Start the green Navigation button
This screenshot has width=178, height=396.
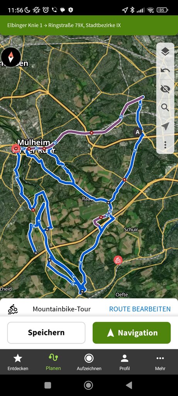click(x=132, y=333)
